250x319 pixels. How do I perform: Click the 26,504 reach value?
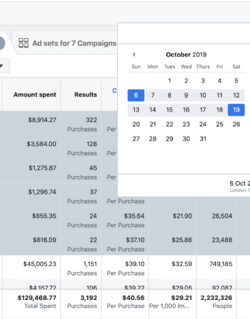(x=222, y=216)
